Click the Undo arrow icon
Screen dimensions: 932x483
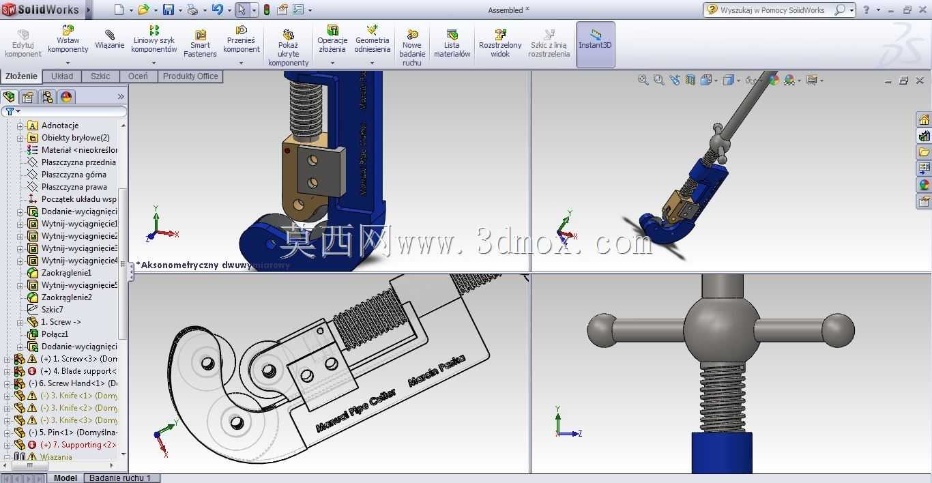pyautogui.click(x=217, y=10)
